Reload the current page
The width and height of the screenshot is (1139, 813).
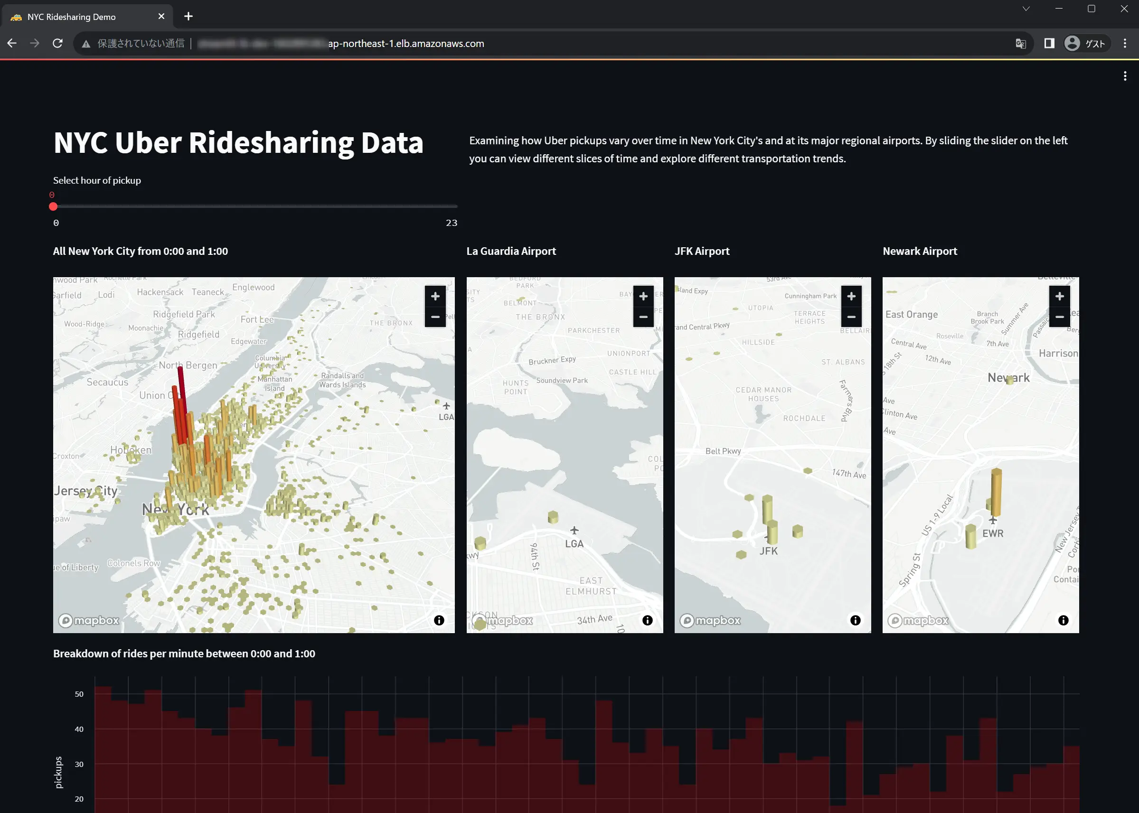(57, 44)
